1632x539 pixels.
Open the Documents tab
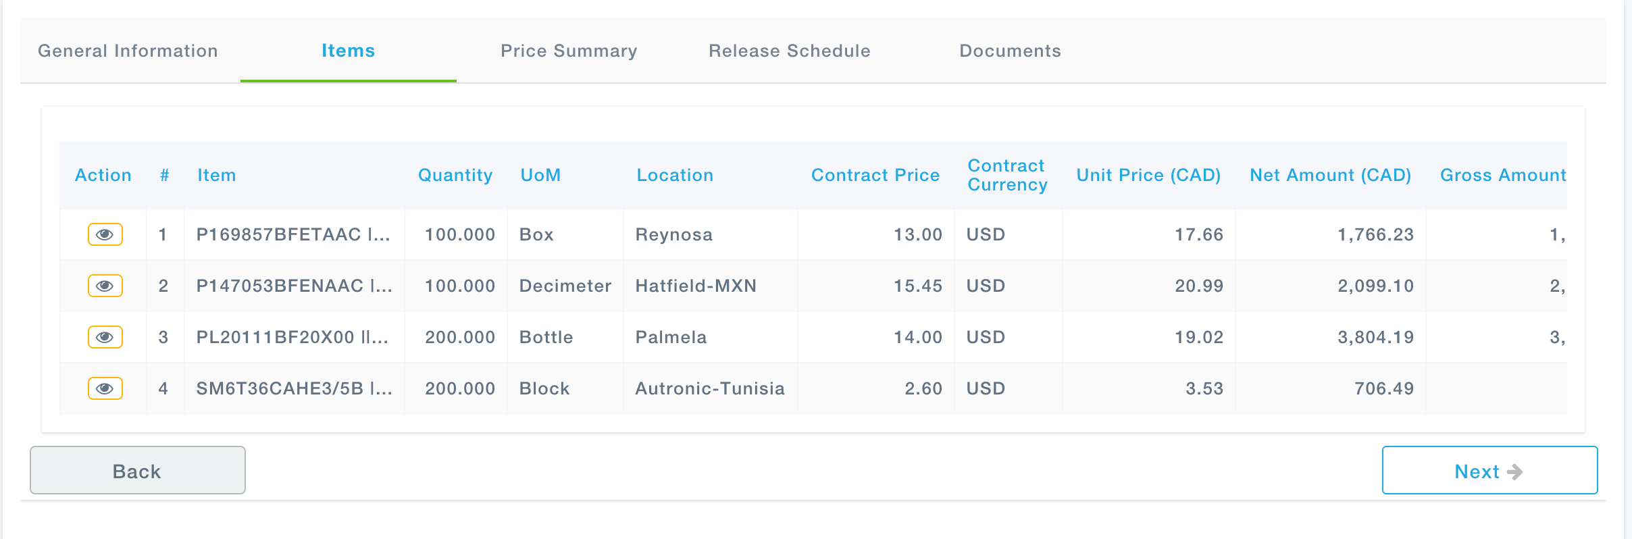(x=1010, y=51)
